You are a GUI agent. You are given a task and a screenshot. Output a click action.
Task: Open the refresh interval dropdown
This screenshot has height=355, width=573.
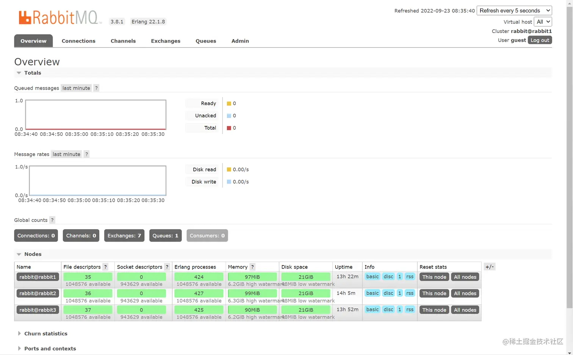[514, 11]
